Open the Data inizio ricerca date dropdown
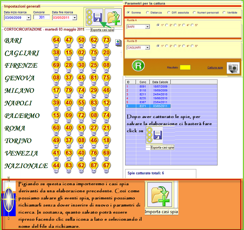This screenshot has width=244, height=230. [28, 18]
